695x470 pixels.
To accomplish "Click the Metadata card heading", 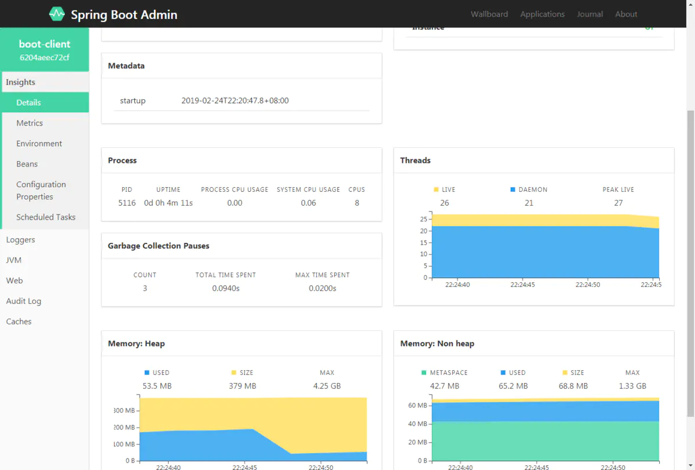I will [126, 66].
